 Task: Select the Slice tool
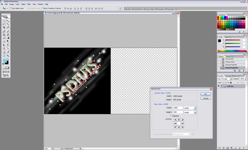pos(8,28)
